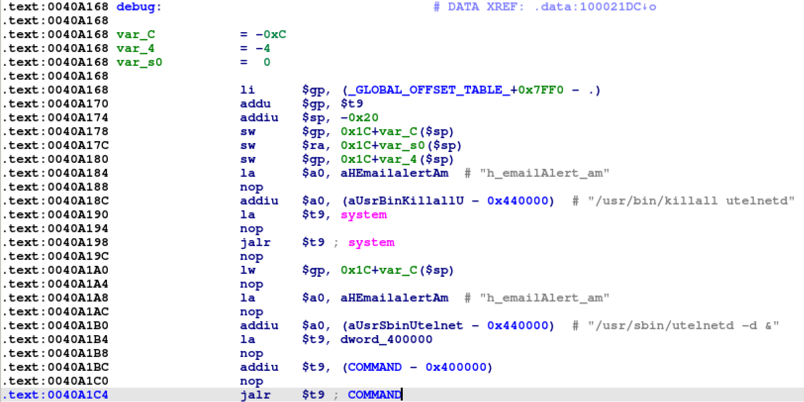
Task: Click nop at address 0040A188
Action: pos(251,187)
